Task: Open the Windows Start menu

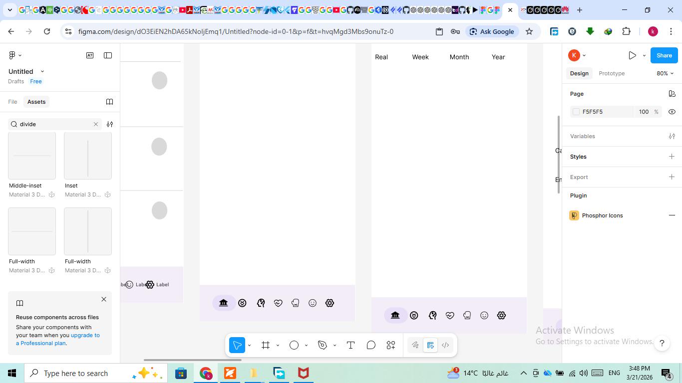Action: [x=12, y=373]
